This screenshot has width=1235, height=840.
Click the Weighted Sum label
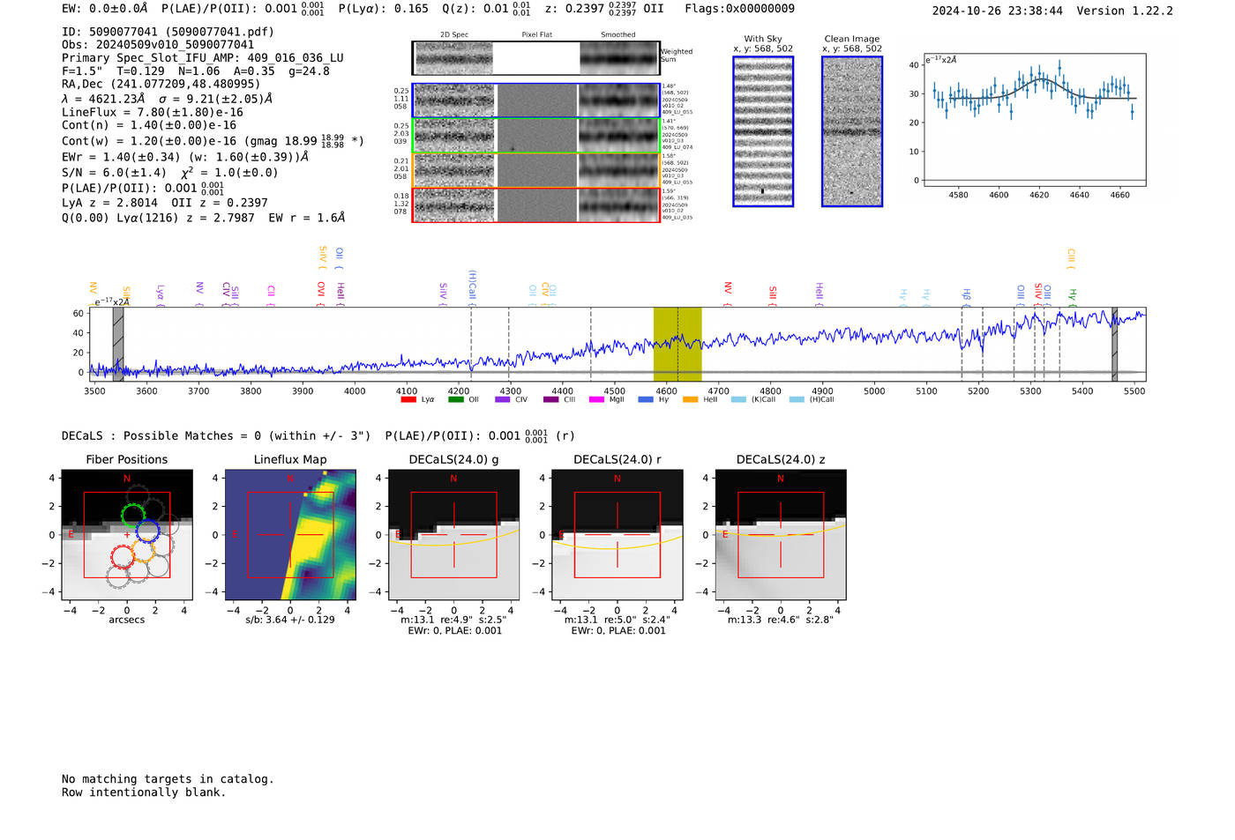(677, 56)
